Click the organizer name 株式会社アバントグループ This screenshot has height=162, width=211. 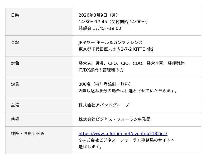104,105
